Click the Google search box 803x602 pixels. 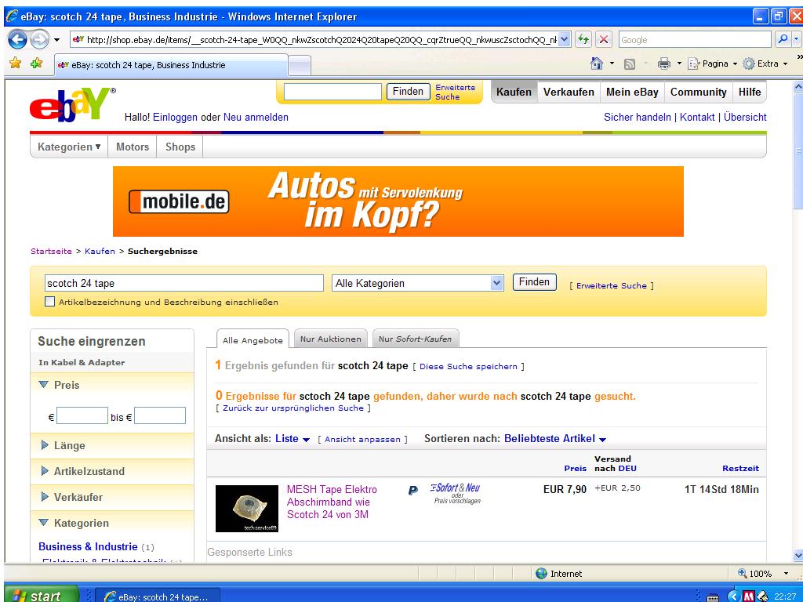pyautogui.click(x=695, y=39)
